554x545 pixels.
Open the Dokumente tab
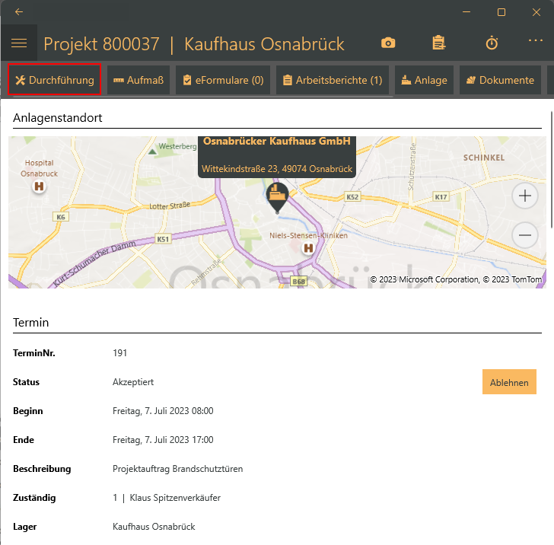pyautogui.click(x=500, y=80)
